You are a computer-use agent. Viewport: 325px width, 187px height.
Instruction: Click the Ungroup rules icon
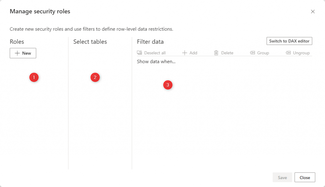(288, 53)
